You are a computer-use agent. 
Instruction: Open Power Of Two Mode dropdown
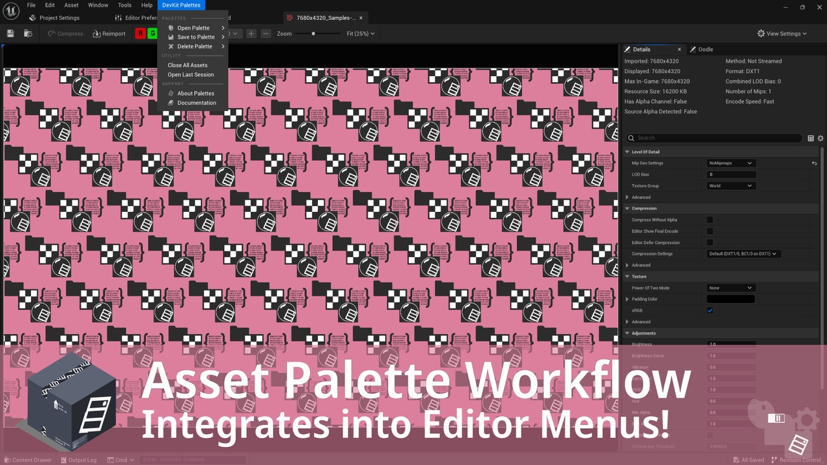point(730,288)
